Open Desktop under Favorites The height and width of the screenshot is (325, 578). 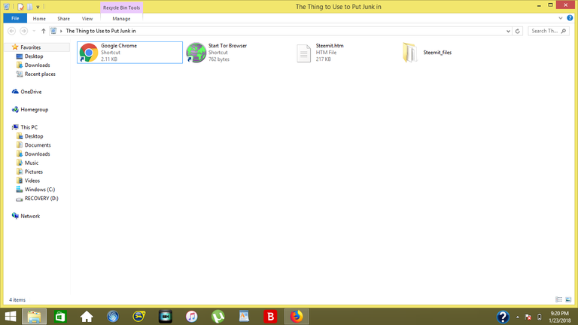coord(34,56)
